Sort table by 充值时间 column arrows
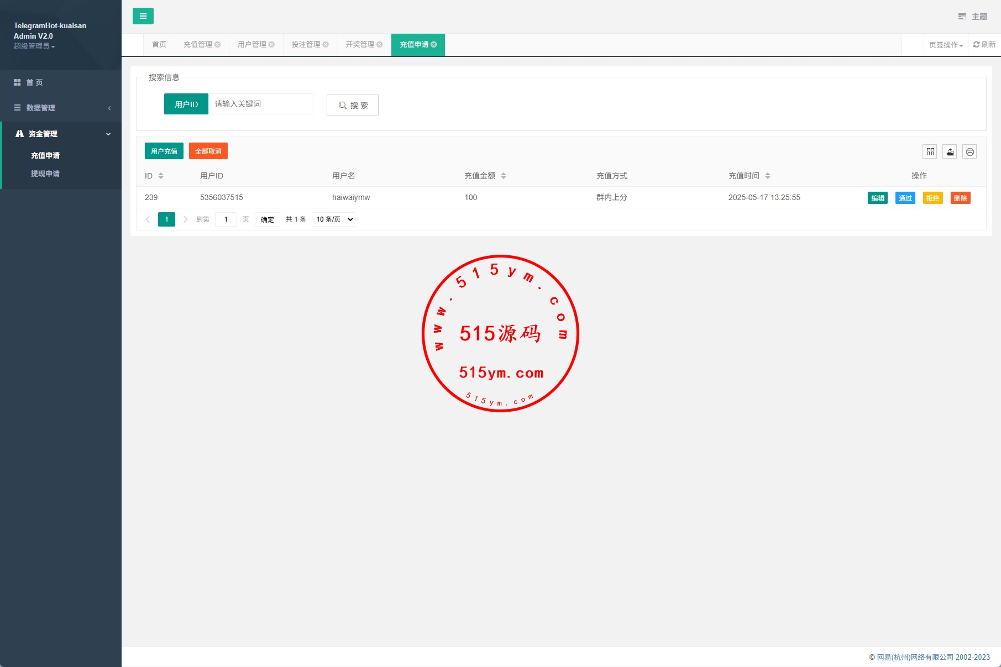The image size is (1001, 667). coord(768,176)
